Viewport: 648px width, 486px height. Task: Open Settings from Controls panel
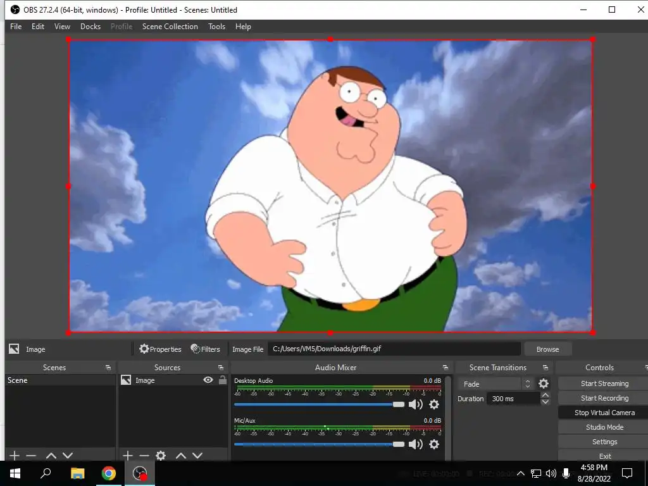pyautogui.click(x=604, y=442)
